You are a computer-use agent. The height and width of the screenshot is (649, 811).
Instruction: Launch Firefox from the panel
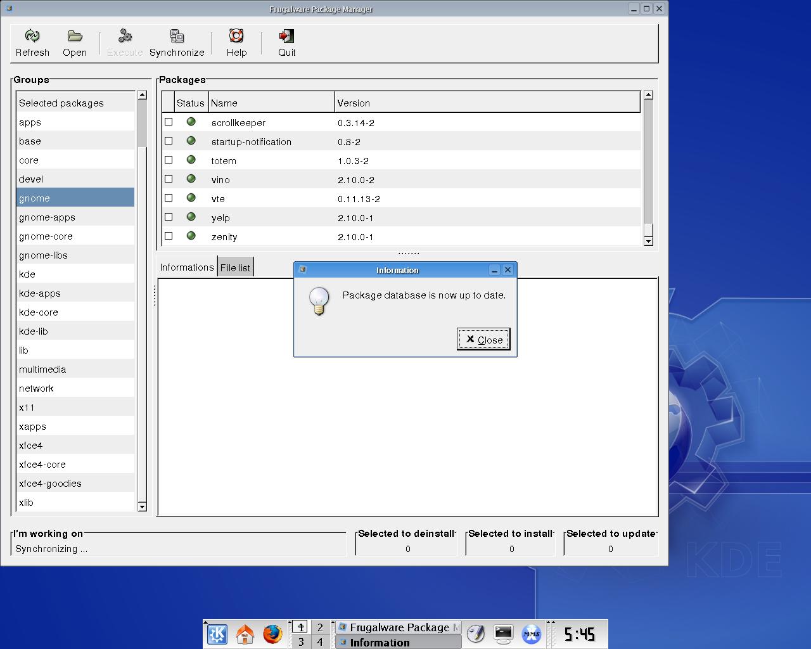[x=272, y=634]
